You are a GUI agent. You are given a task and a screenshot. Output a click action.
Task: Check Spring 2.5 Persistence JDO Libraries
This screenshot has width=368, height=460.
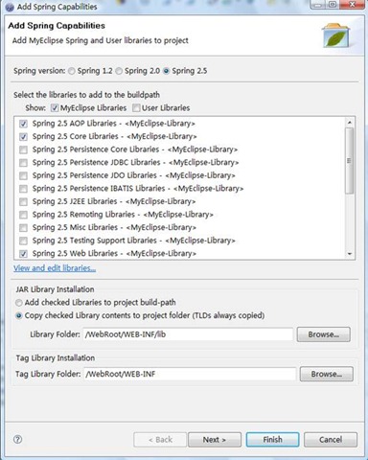[23, 175]
